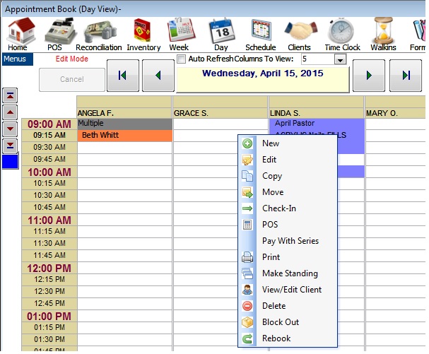The height and width of the screenshot is (354, 429).
Task: Toggle the Auto Refresh checkbox
Action: click(x=182, y=59)
